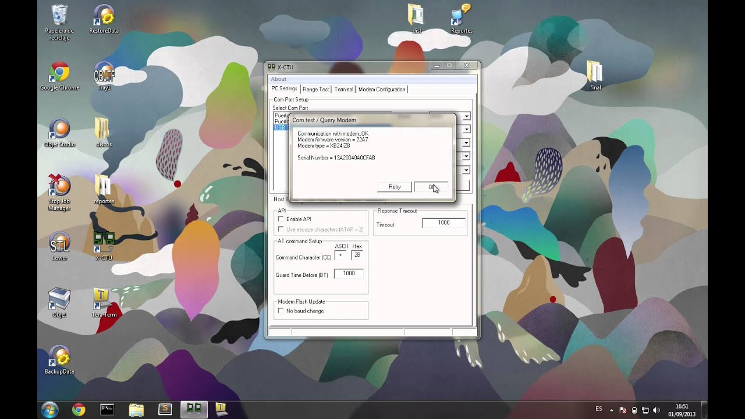The width and height of the screenshot is (745, 419).
Task: Launch Tera Term from the desktop
Action: (104, 303)
